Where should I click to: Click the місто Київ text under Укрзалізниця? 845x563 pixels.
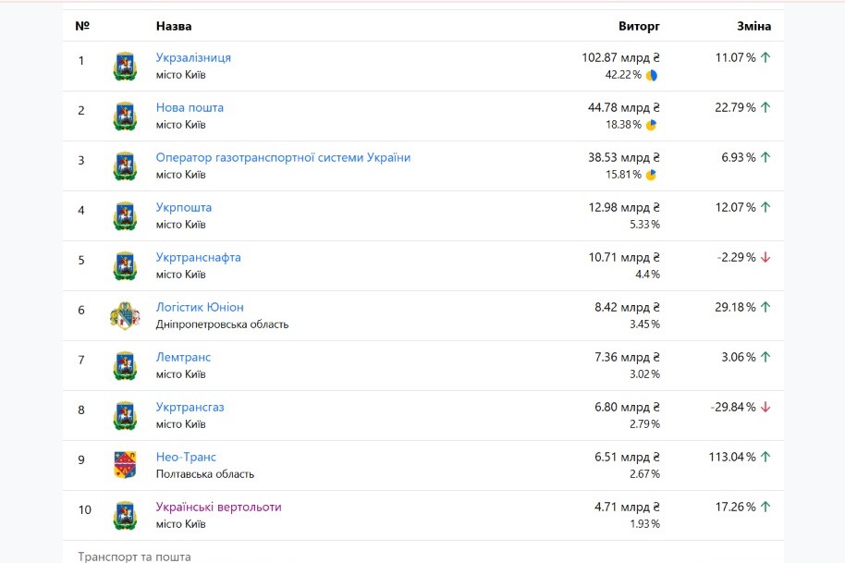click(x=181, y=75)
